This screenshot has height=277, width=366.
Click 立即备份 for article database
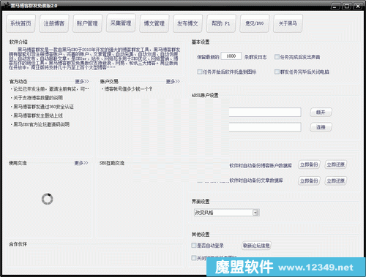[x=309, y=181]
